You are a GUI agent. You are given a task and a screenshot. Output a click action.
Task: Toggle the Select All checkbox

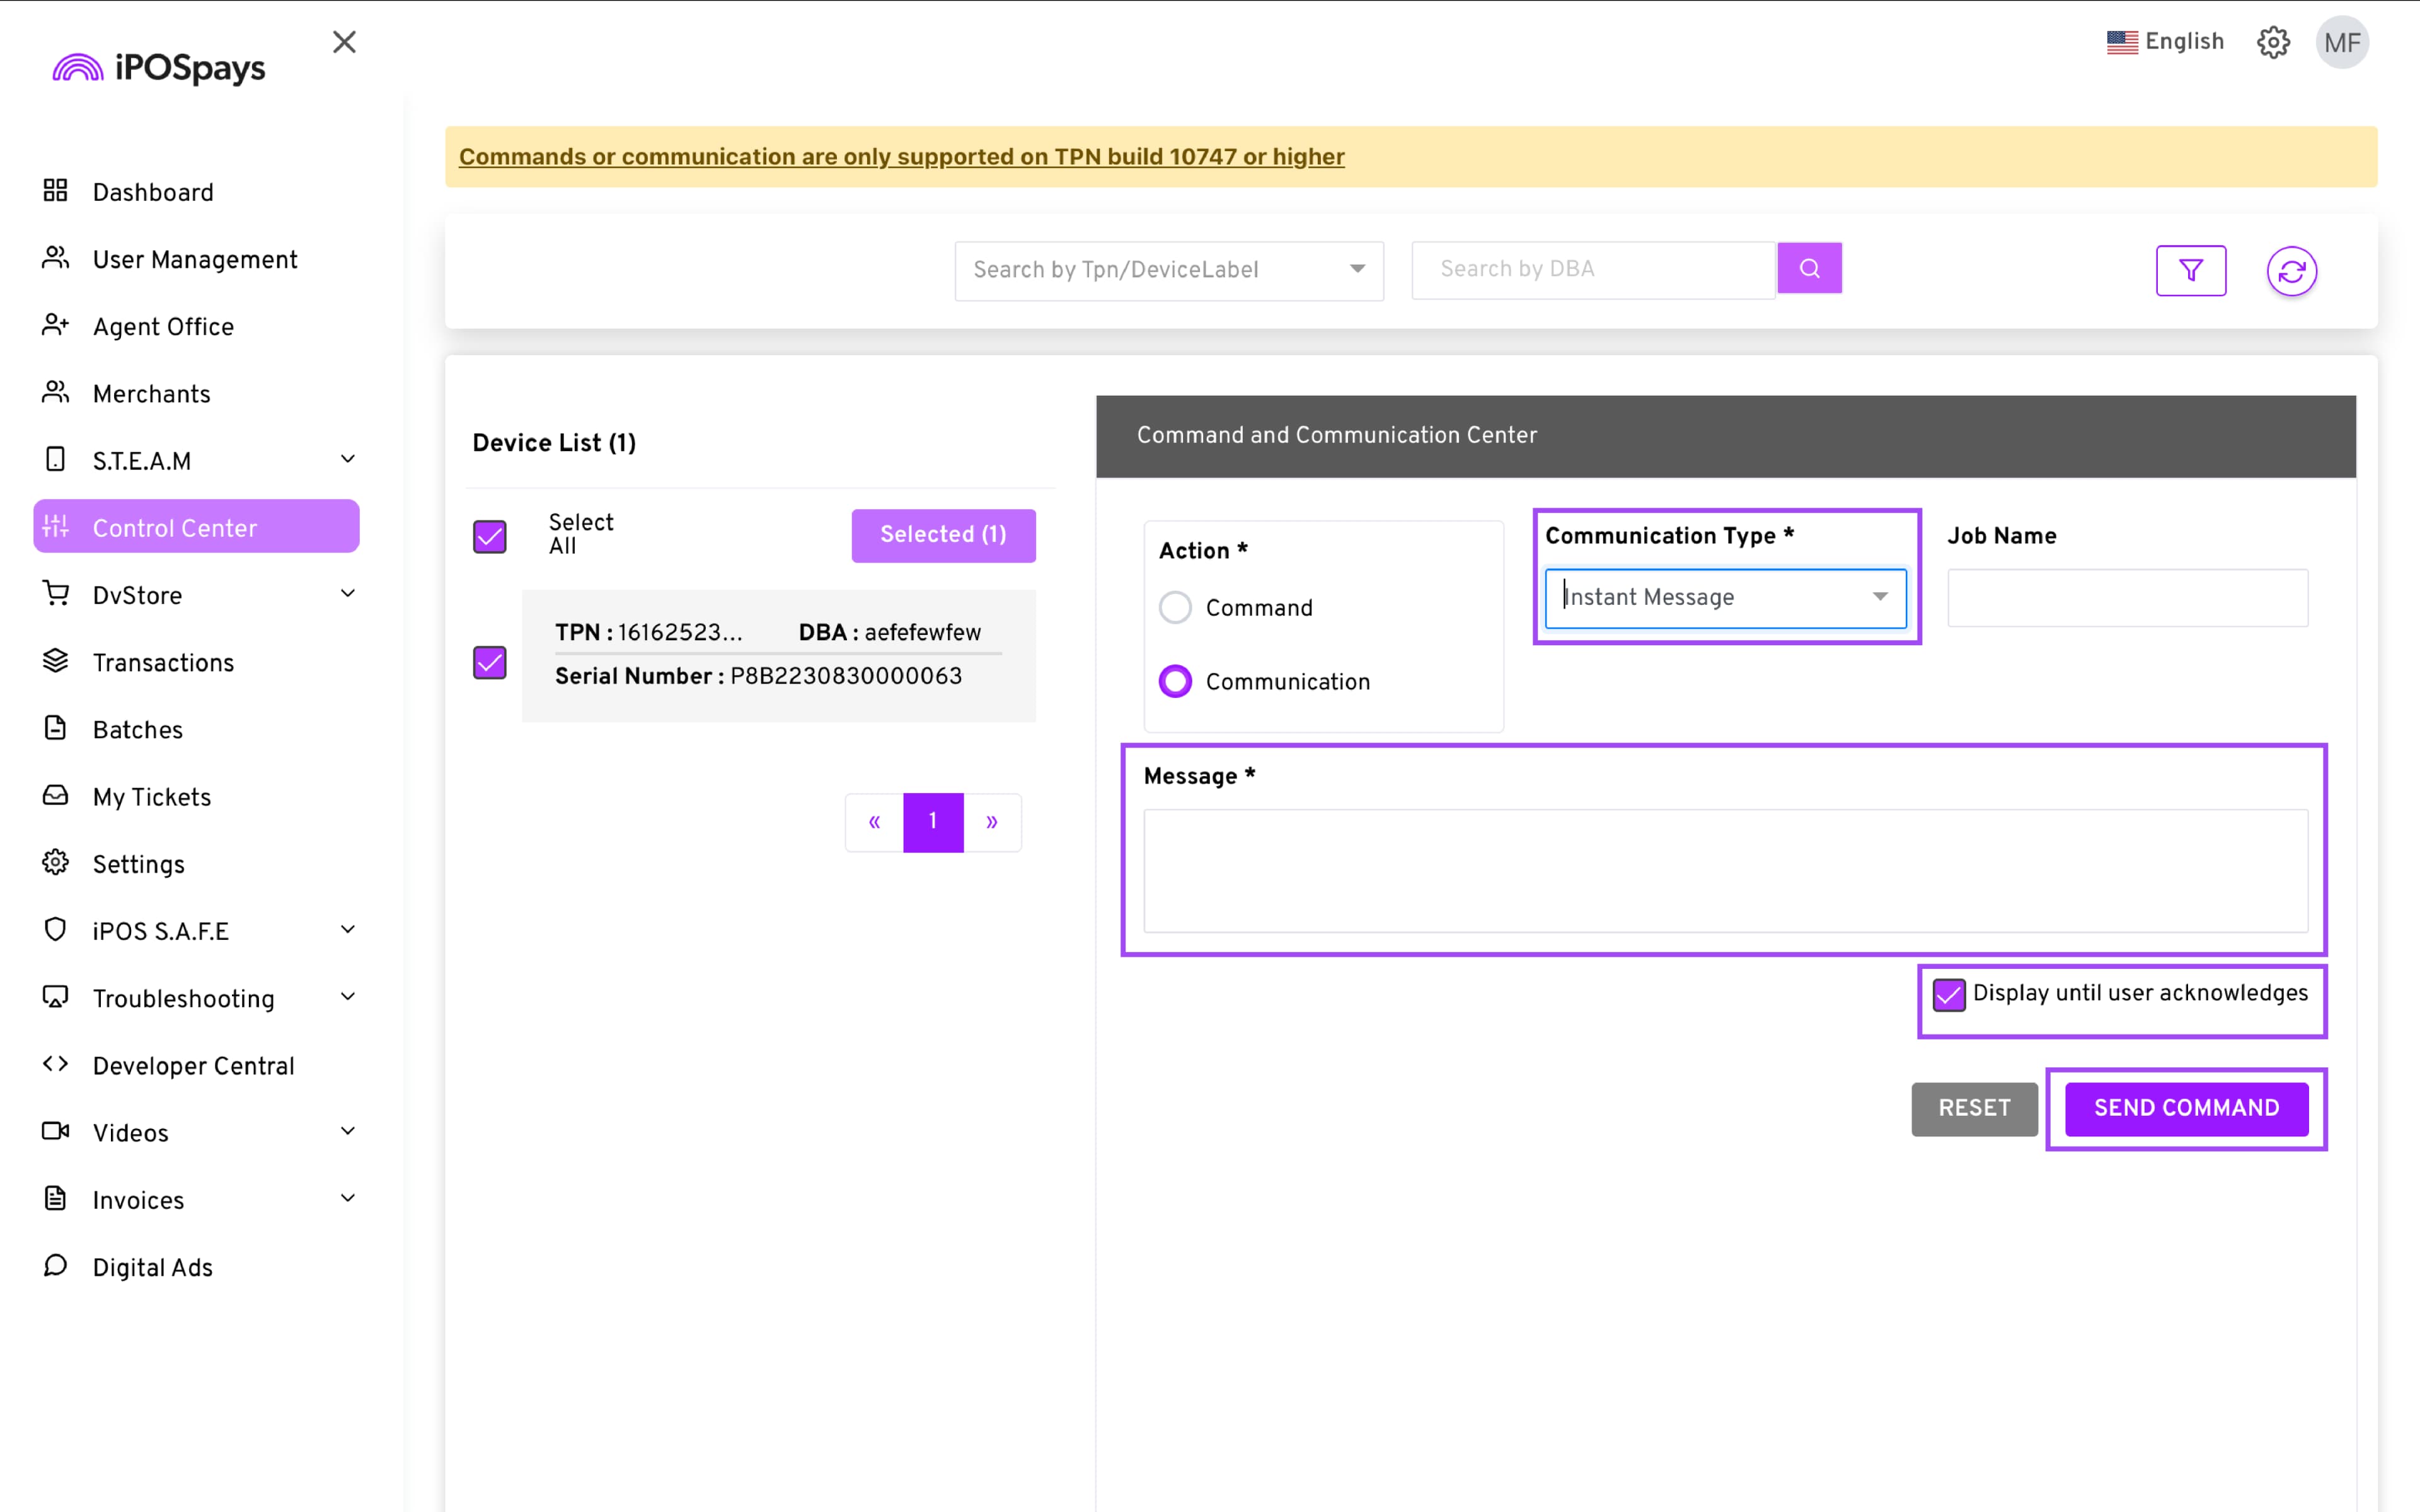click(x=490, y=536)
